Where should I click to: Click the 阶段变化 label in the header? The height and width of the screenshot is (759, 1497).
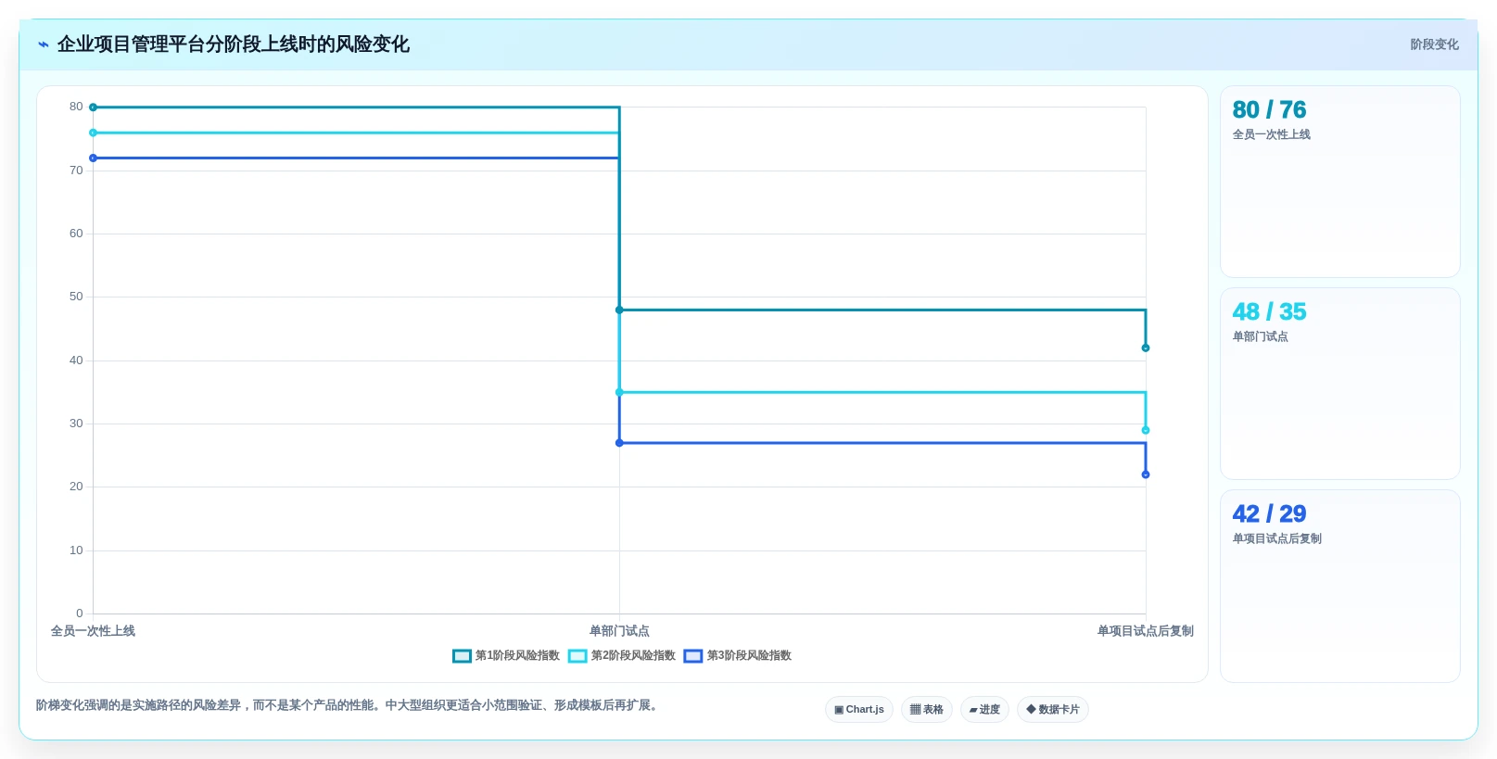1434,44
